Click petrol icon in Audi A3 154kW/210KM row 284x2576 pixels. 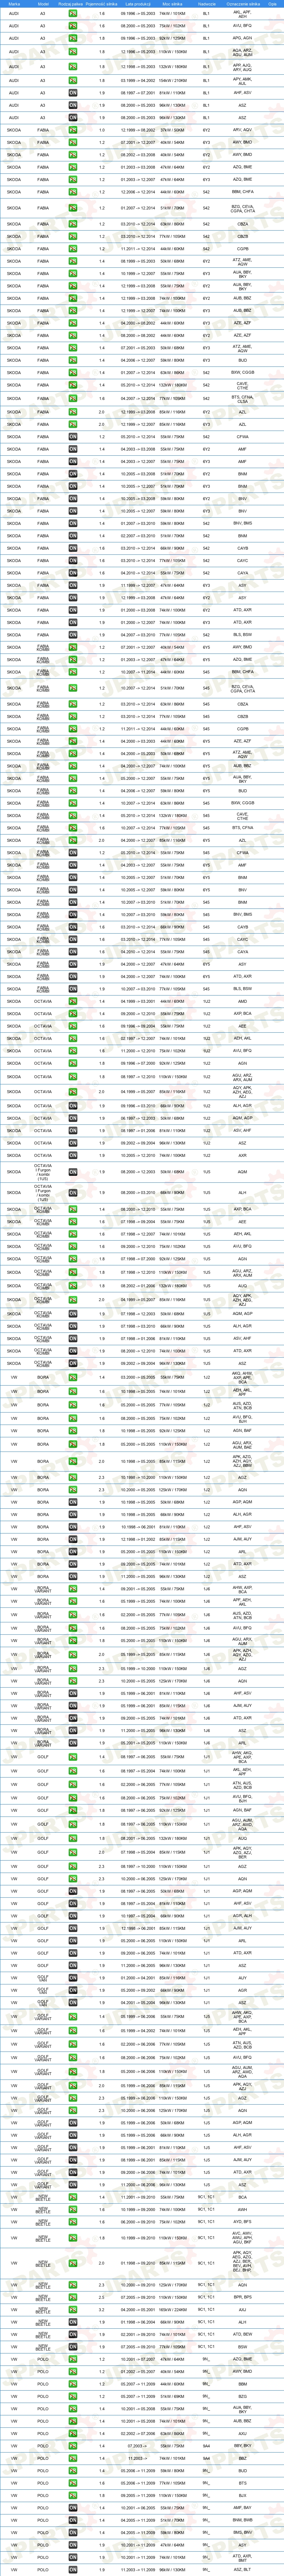[x=73, y=80]
